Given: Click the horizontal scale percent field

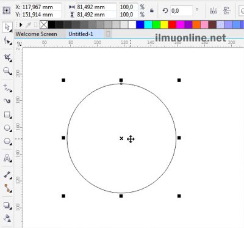Looking at the screenshot, I should coord(128,7).
